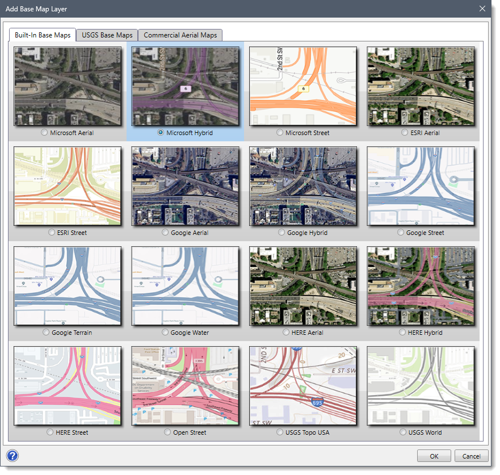Click the Google Aerial preview thumbnail
The image size is (500, 475).
click(x=186, y=186)
